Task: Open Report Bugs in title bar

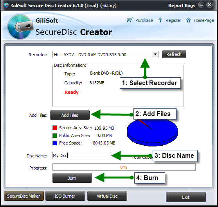Action: pos(182,5)
